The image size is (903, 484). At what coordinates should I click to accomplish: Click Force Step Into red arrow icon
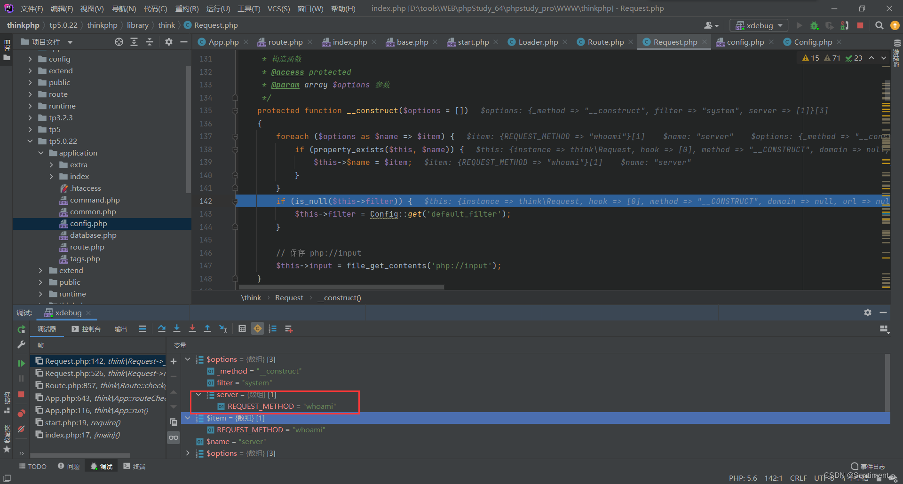(192, 329)
